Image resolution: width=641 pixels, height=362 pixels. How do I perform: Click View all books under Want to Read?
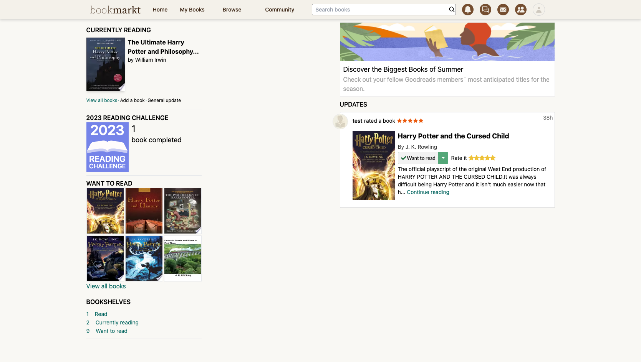coord(106,286)
